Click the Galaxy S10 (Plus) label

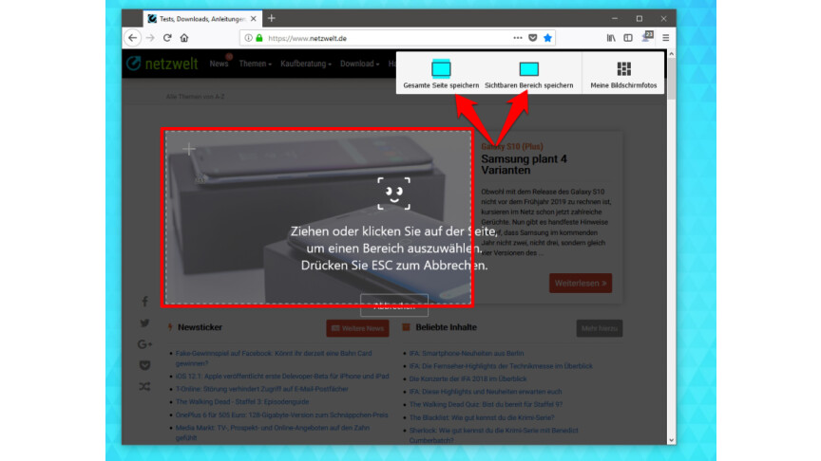point(512,146)
